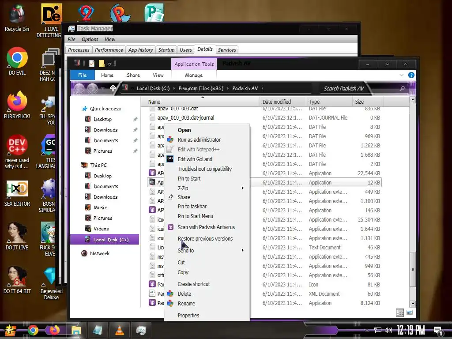Open the Explorer Home ribbon tab
The width and height of the screenshot is (452, 339).
point(107,75)
